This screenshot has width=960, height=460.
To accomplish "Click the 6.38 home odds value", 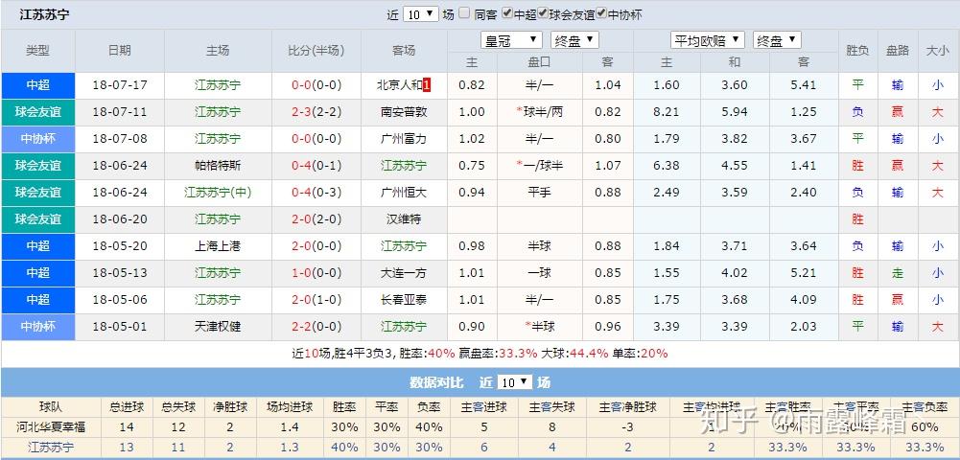I will (x=667, y=165).
